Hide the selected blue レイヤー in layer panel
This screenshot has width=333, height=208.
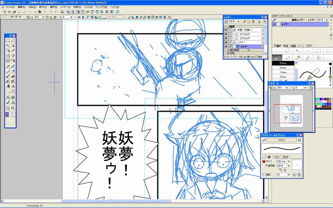pos(226,47)
